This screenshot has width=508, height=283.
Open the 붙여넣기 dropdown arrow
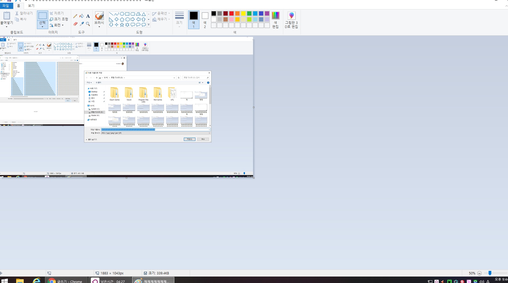6,27
